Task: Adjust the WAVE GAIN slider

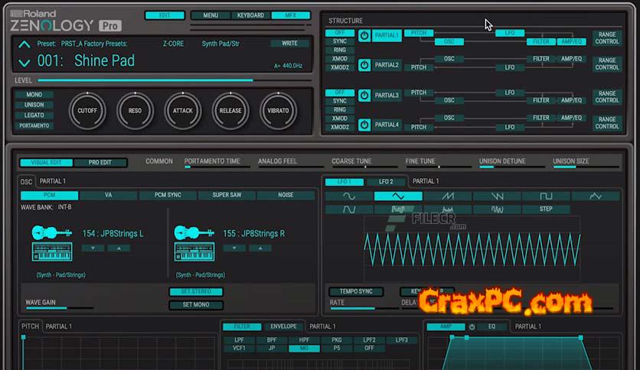Action: pos(59,308)
